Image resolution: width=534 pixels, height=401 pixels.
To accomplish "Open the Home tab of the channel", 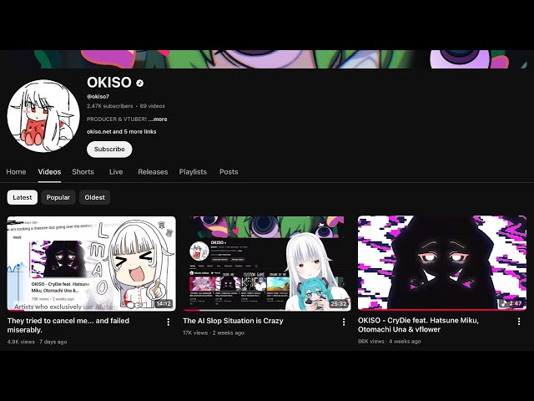I will coord(16,172).
